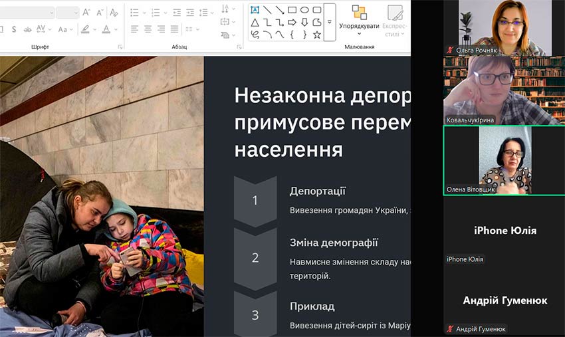Expand the shapes gallery more arrow
The image size is (565, 337).
coord(329,22)
